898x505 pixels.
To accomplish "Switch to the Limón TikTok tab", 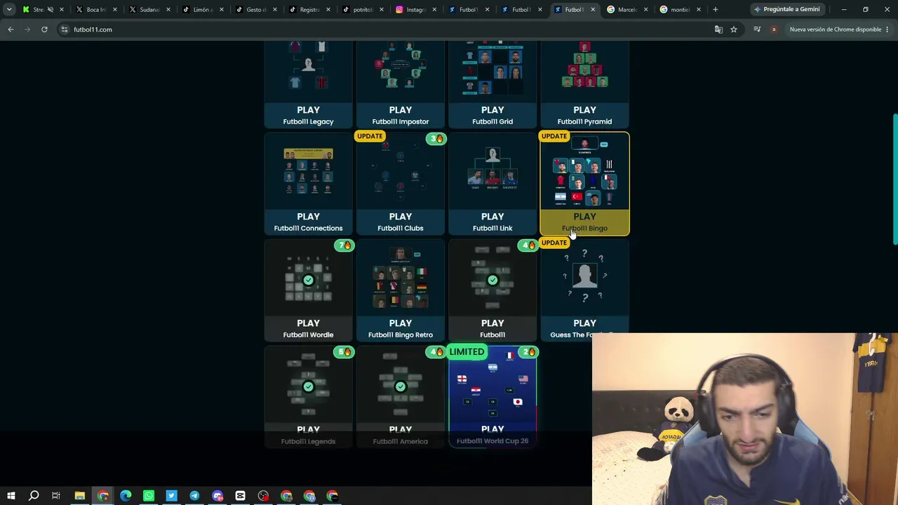I will 202,10.
